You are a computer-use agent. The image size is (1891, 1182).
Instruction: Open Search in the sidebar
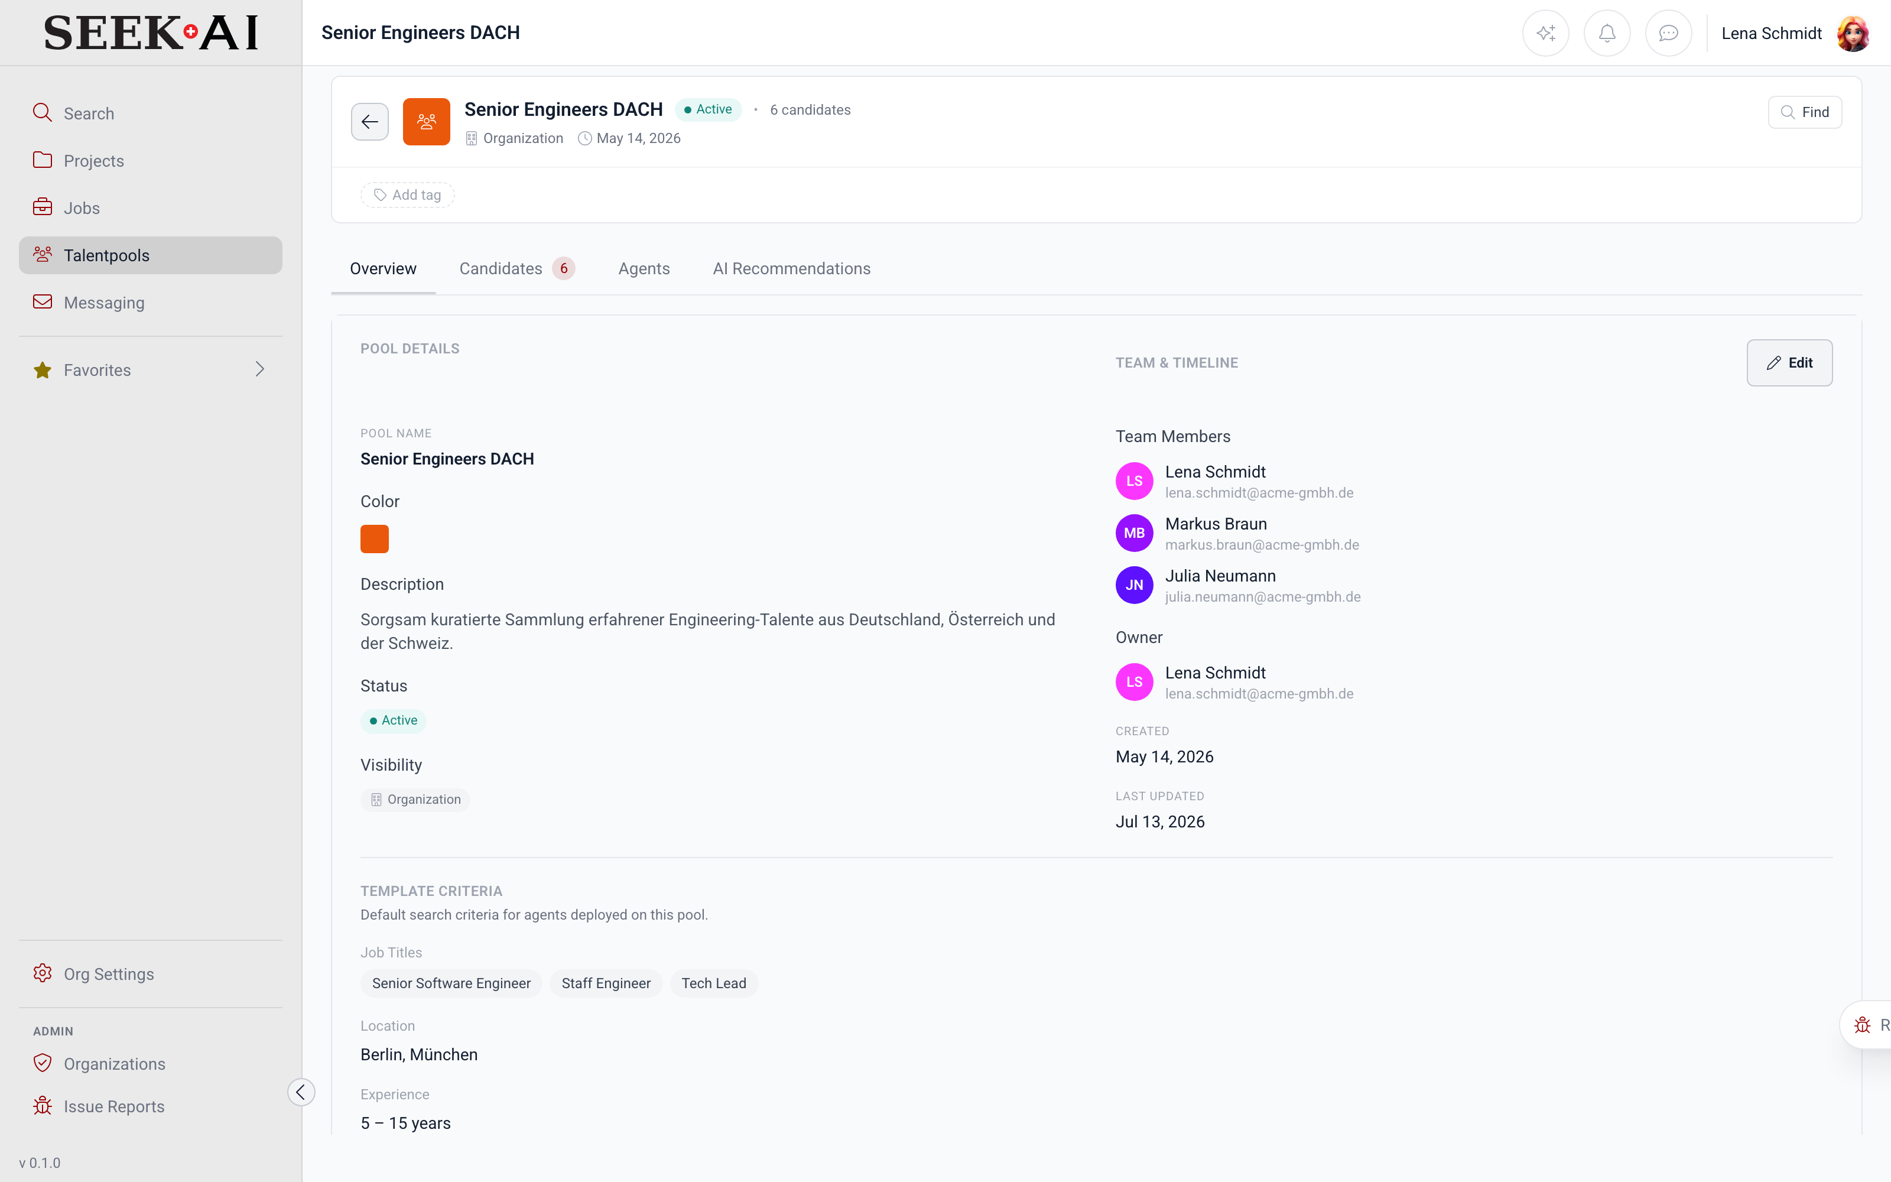pos(150,113)
